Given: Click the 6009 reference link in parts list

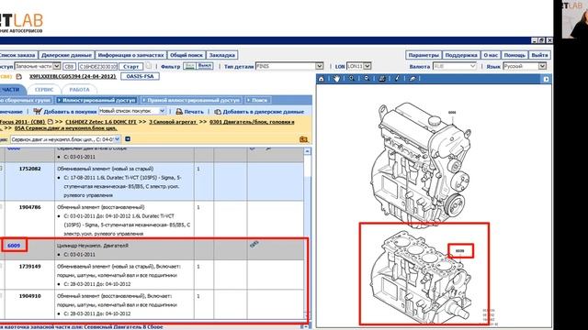Looking at the screenshot, I should tap(14, 246).
